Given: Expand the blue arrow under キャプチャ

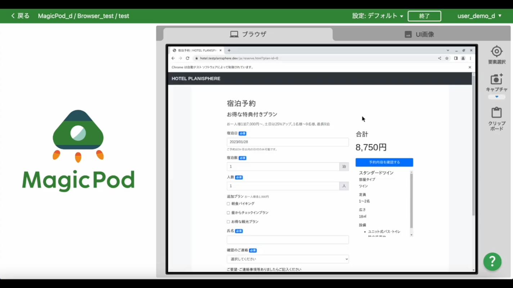Looking at the screenshot, I should click(497, 97).
